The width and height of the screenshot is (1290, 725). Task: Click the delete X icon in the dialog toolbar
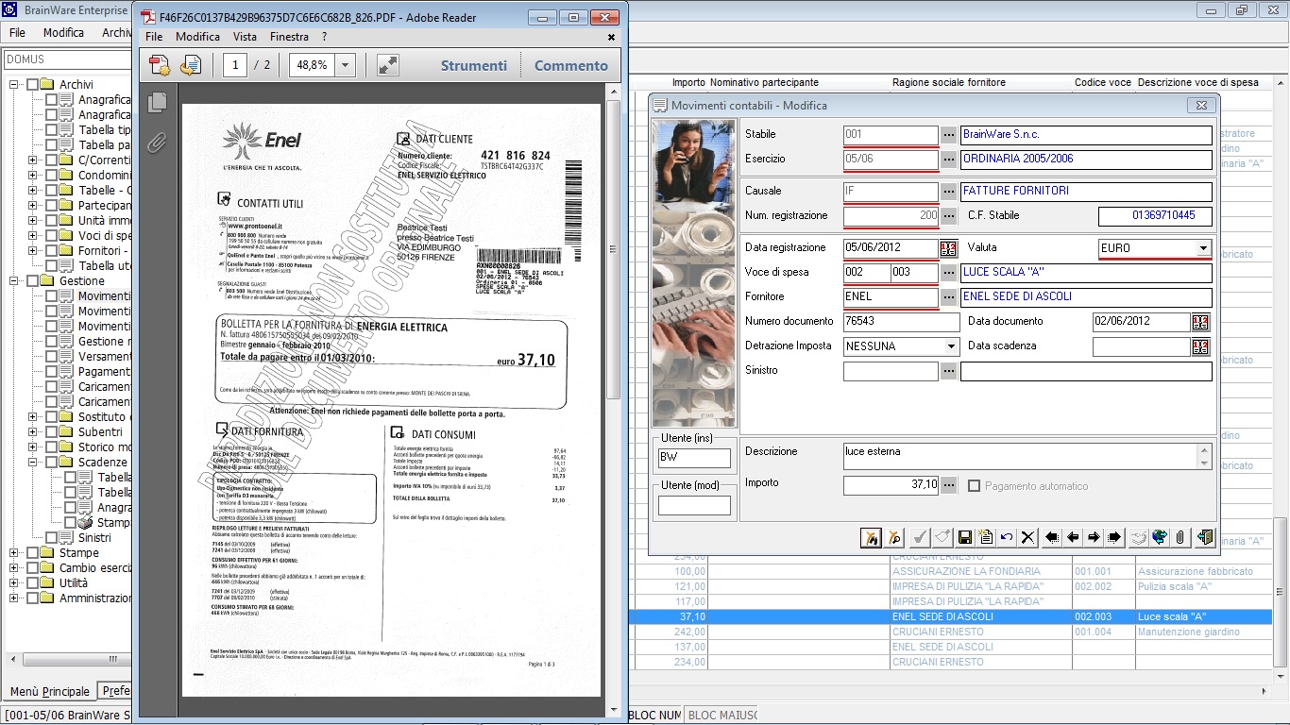(x=1027, y=537)
